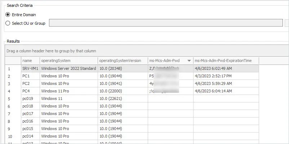289x144 pixels.
Task: Select row number 5 indicator
Action: coord(13,99)
